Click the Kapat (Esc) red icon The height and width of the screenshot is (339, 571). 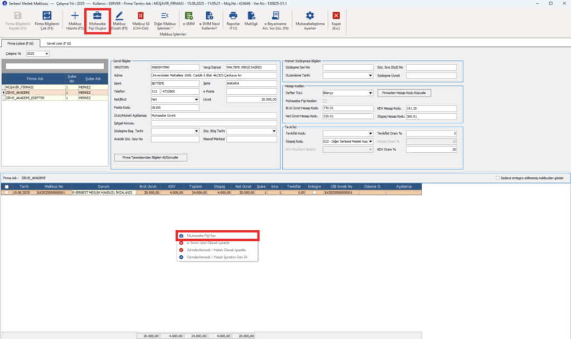point(336,16)
